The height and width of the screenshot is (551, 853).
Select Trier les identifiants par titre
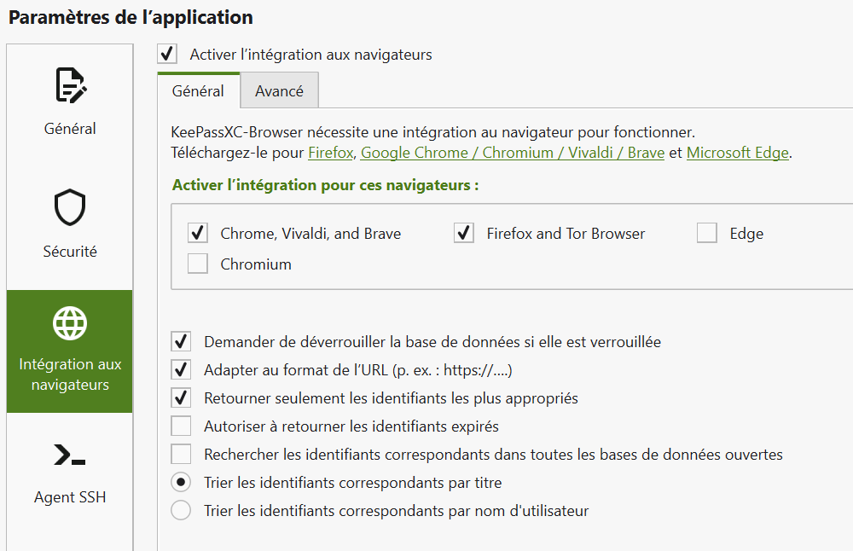point(181,482)
